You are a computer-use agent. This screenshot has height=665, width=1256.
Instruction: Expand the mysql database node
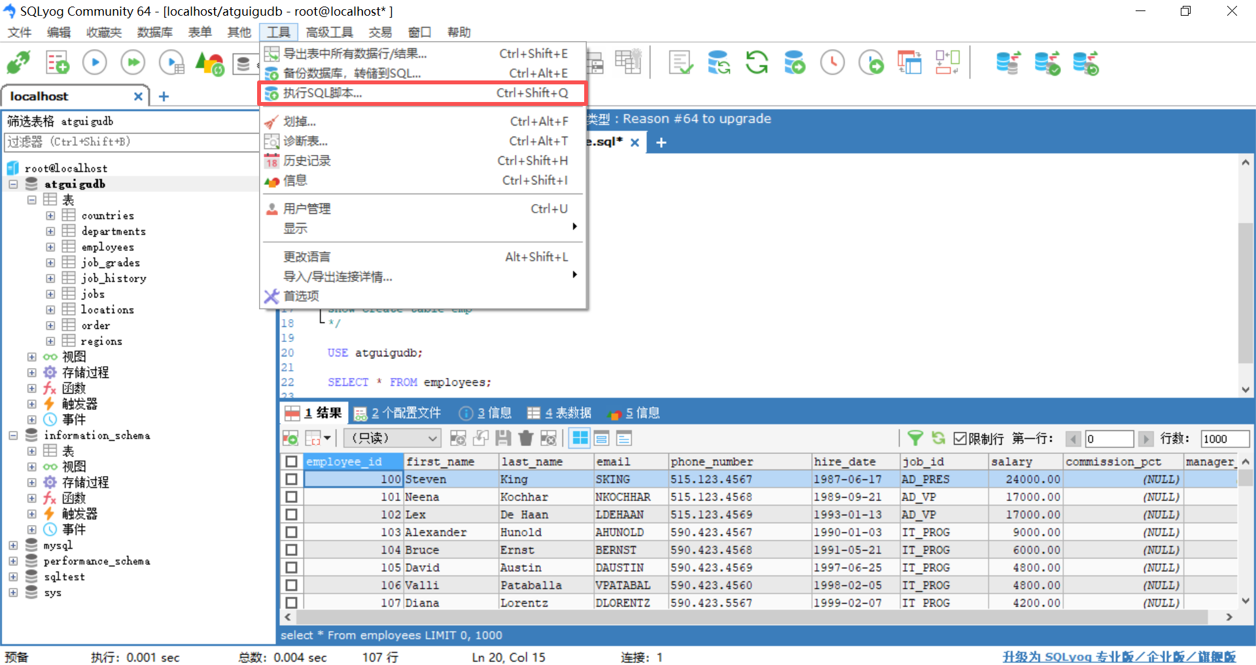[13, 545]
